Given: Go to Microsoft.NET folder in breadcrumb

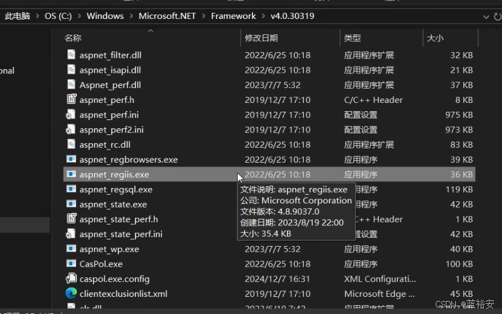Looking at the screenshot, I should 167,16.
